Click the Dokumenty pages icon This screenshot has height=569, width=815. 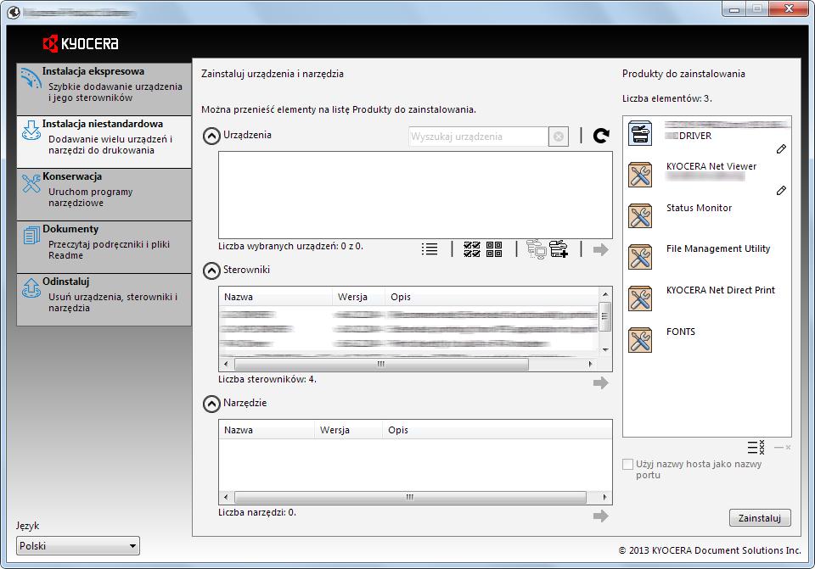tap(31, 235)
